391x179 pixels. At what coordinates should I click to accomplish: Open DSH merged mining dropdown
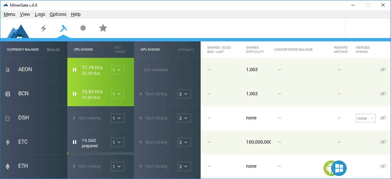[365, 118]
